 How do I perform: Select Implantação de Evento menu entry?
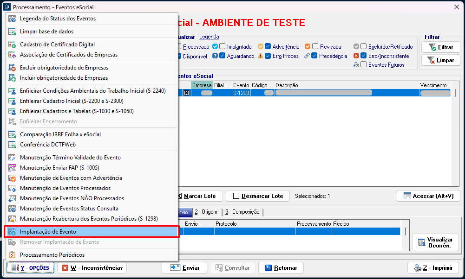(48, 232)
